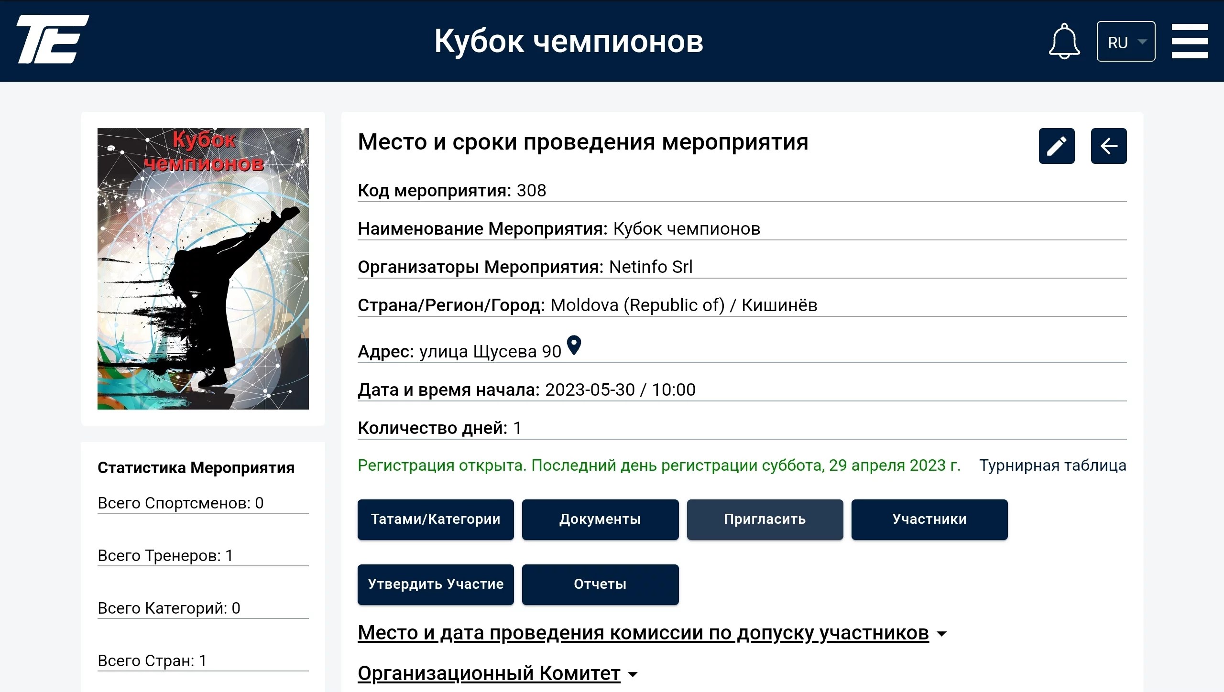Screen dimensions: 1224x692
Task: Click event code value 308
Action: (531, 191)
